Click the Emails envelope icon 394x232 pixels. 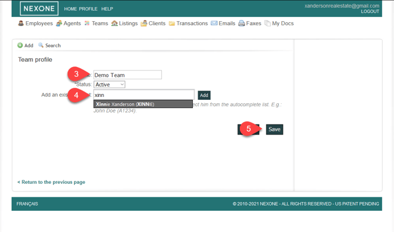214,23
